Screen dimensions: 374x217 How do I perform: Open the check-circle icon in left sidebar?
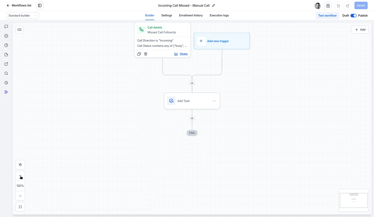click(6, 36)
